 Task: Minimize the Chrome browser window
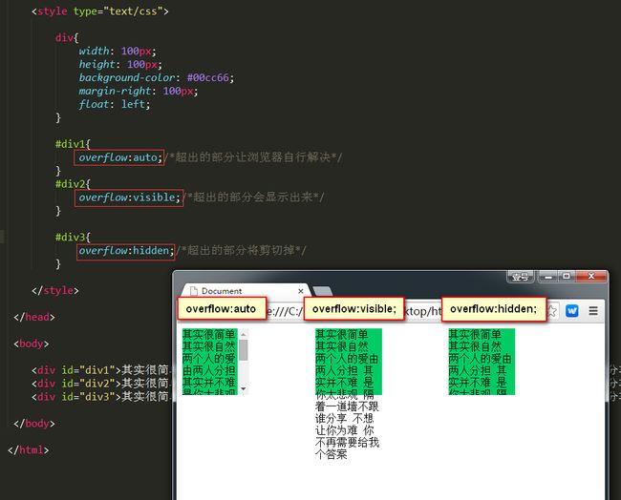(x=548, y=277)
